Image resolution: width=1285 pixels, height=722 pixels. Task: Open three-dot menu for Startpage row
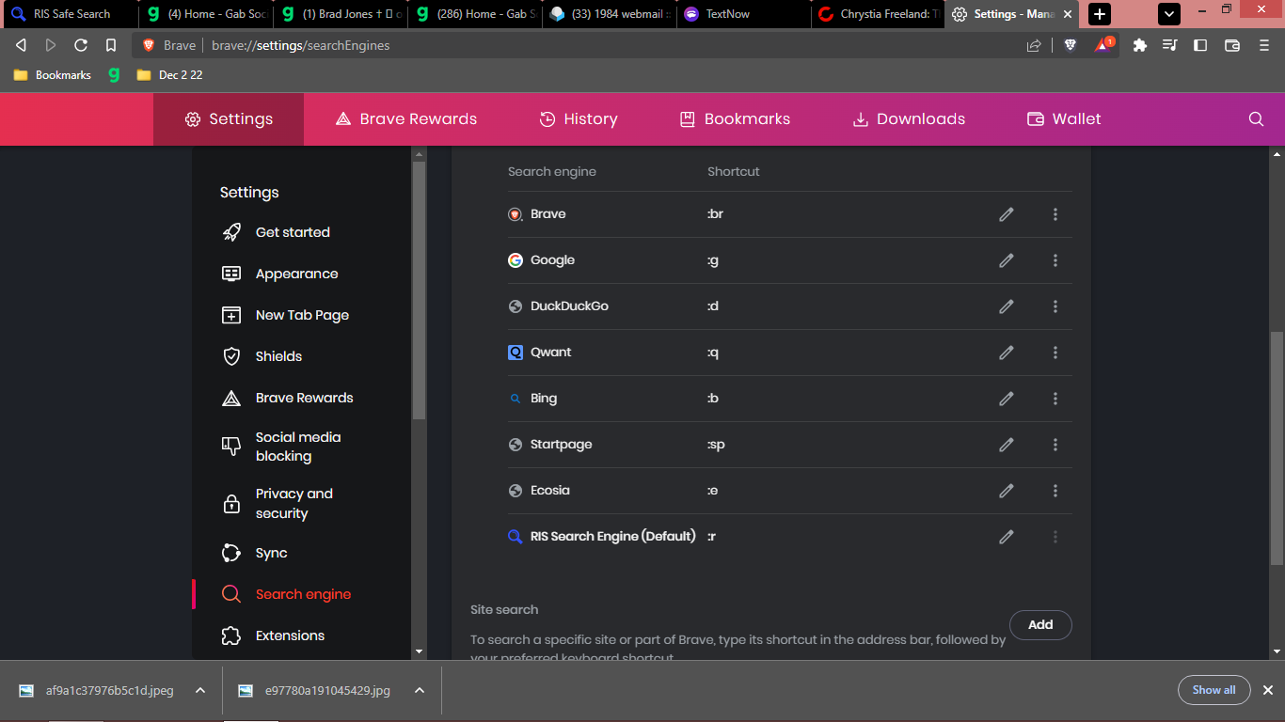click(1055, 445)
